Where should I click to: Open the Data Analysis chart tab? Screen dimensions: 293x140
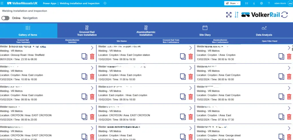264,30
